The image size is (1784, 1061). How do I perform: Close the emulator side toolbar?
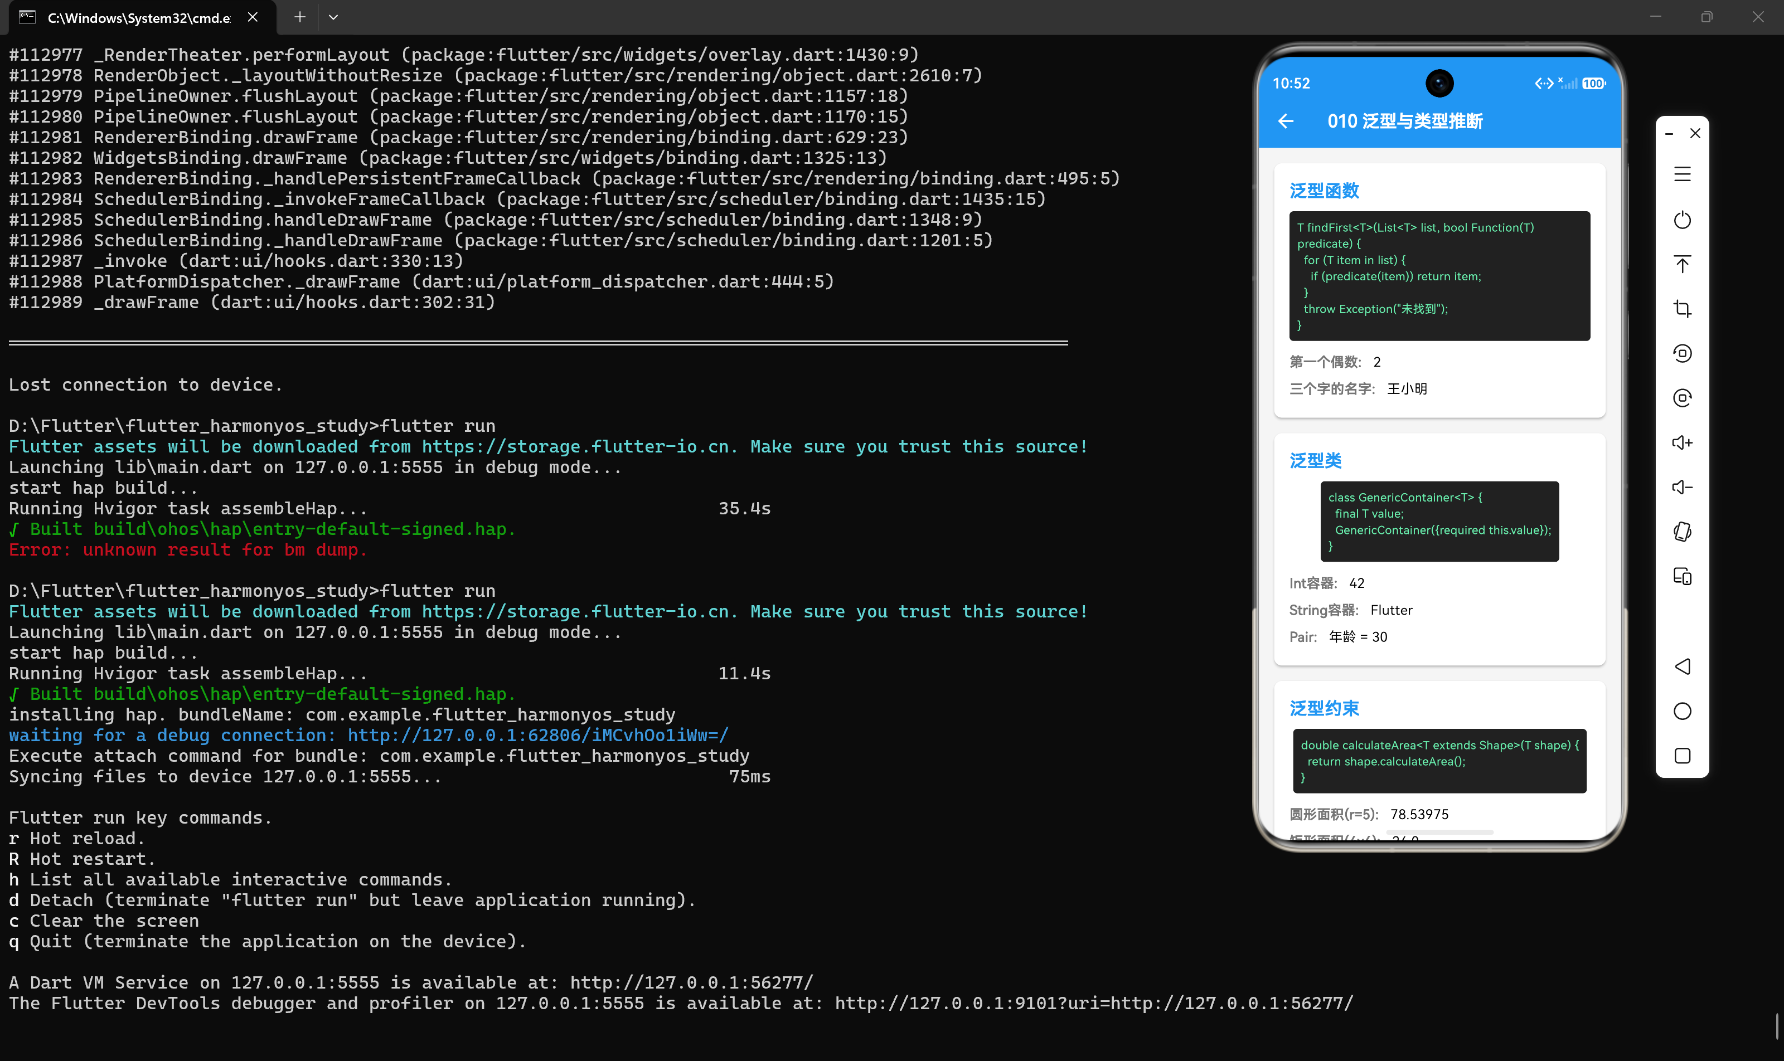pyautogui.click(x=1695, y=134)
